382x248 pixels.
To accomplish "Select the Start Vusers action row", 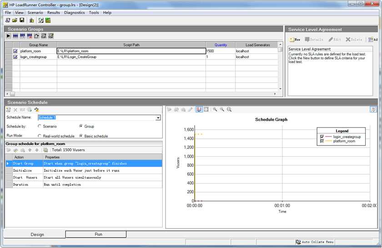I will 84,178.
